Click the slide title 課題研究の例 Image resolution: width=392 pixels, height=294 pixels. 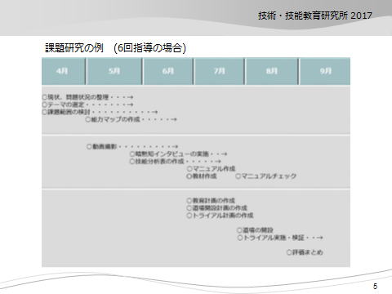pos(74,48)
